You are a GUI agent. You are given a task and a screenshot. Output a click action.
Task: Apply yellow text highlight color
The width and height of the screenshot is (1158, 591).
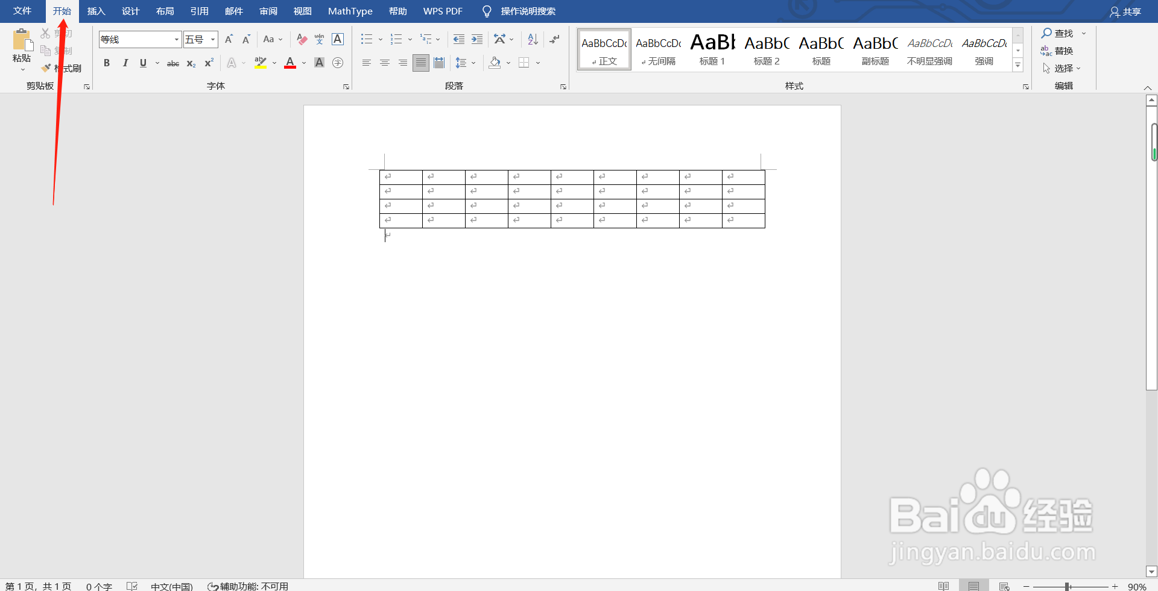click(x=261, y=63)
